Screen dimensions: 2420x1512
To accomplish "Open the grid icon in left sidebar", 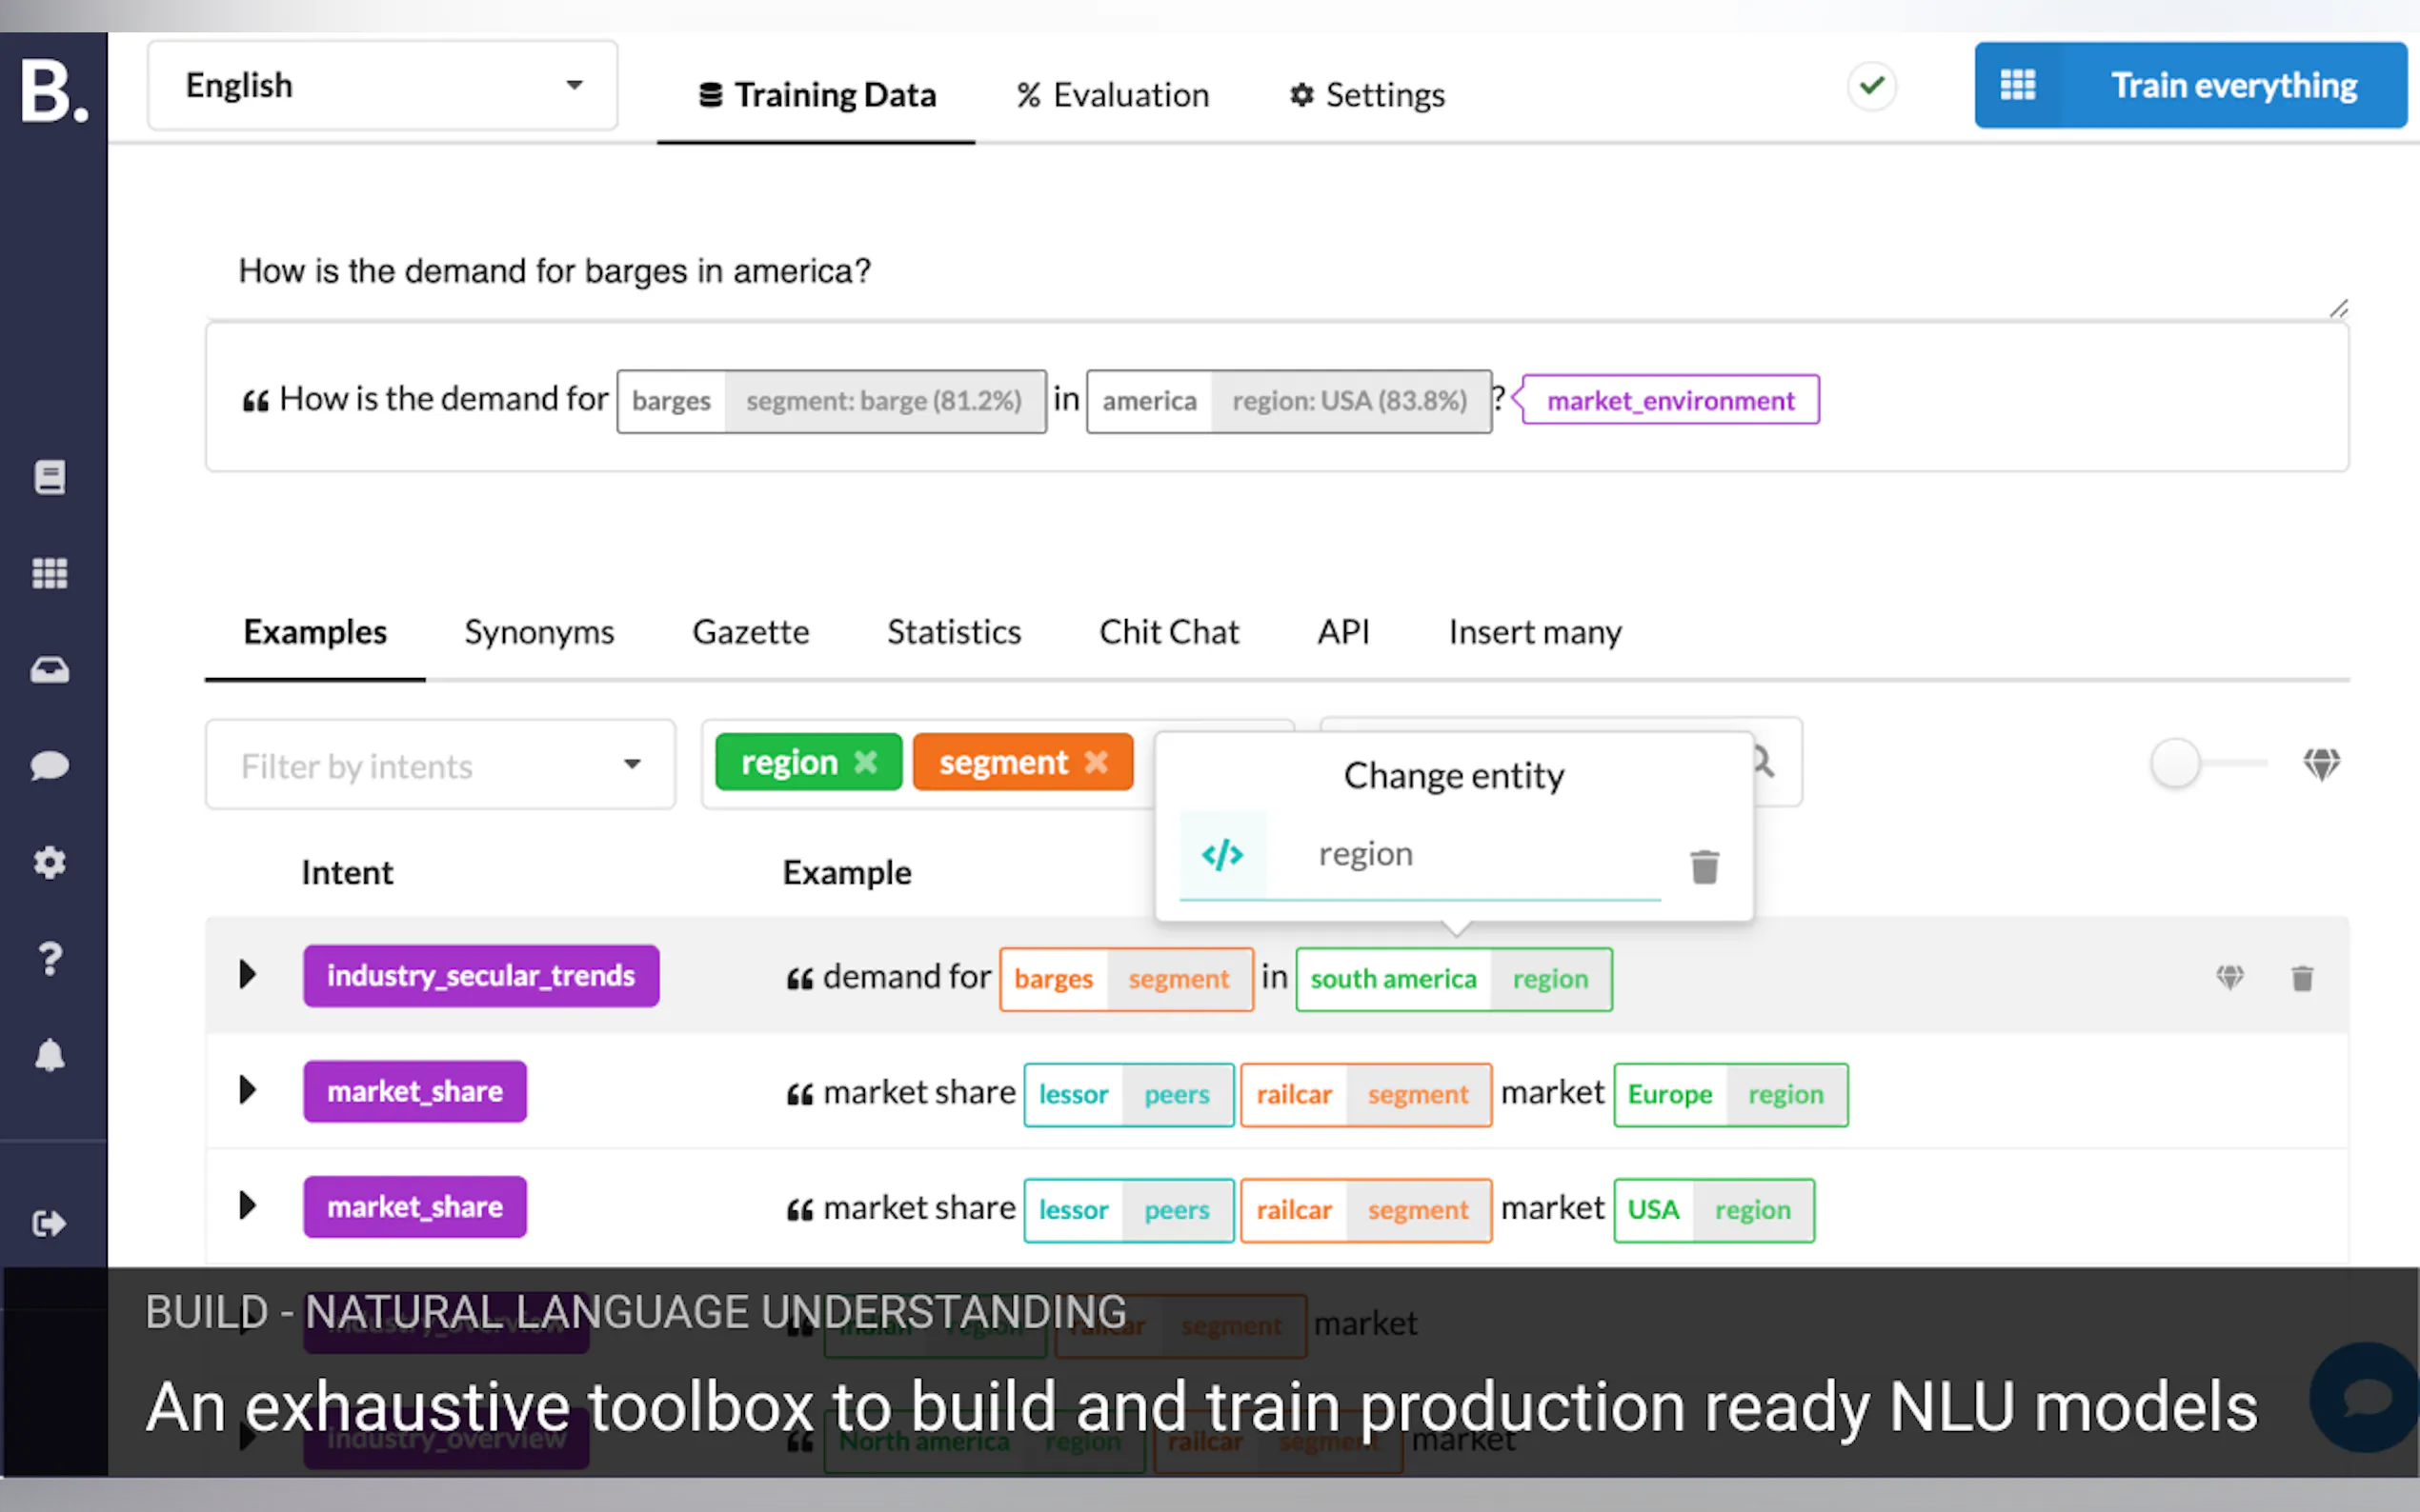I will [50, 573].
